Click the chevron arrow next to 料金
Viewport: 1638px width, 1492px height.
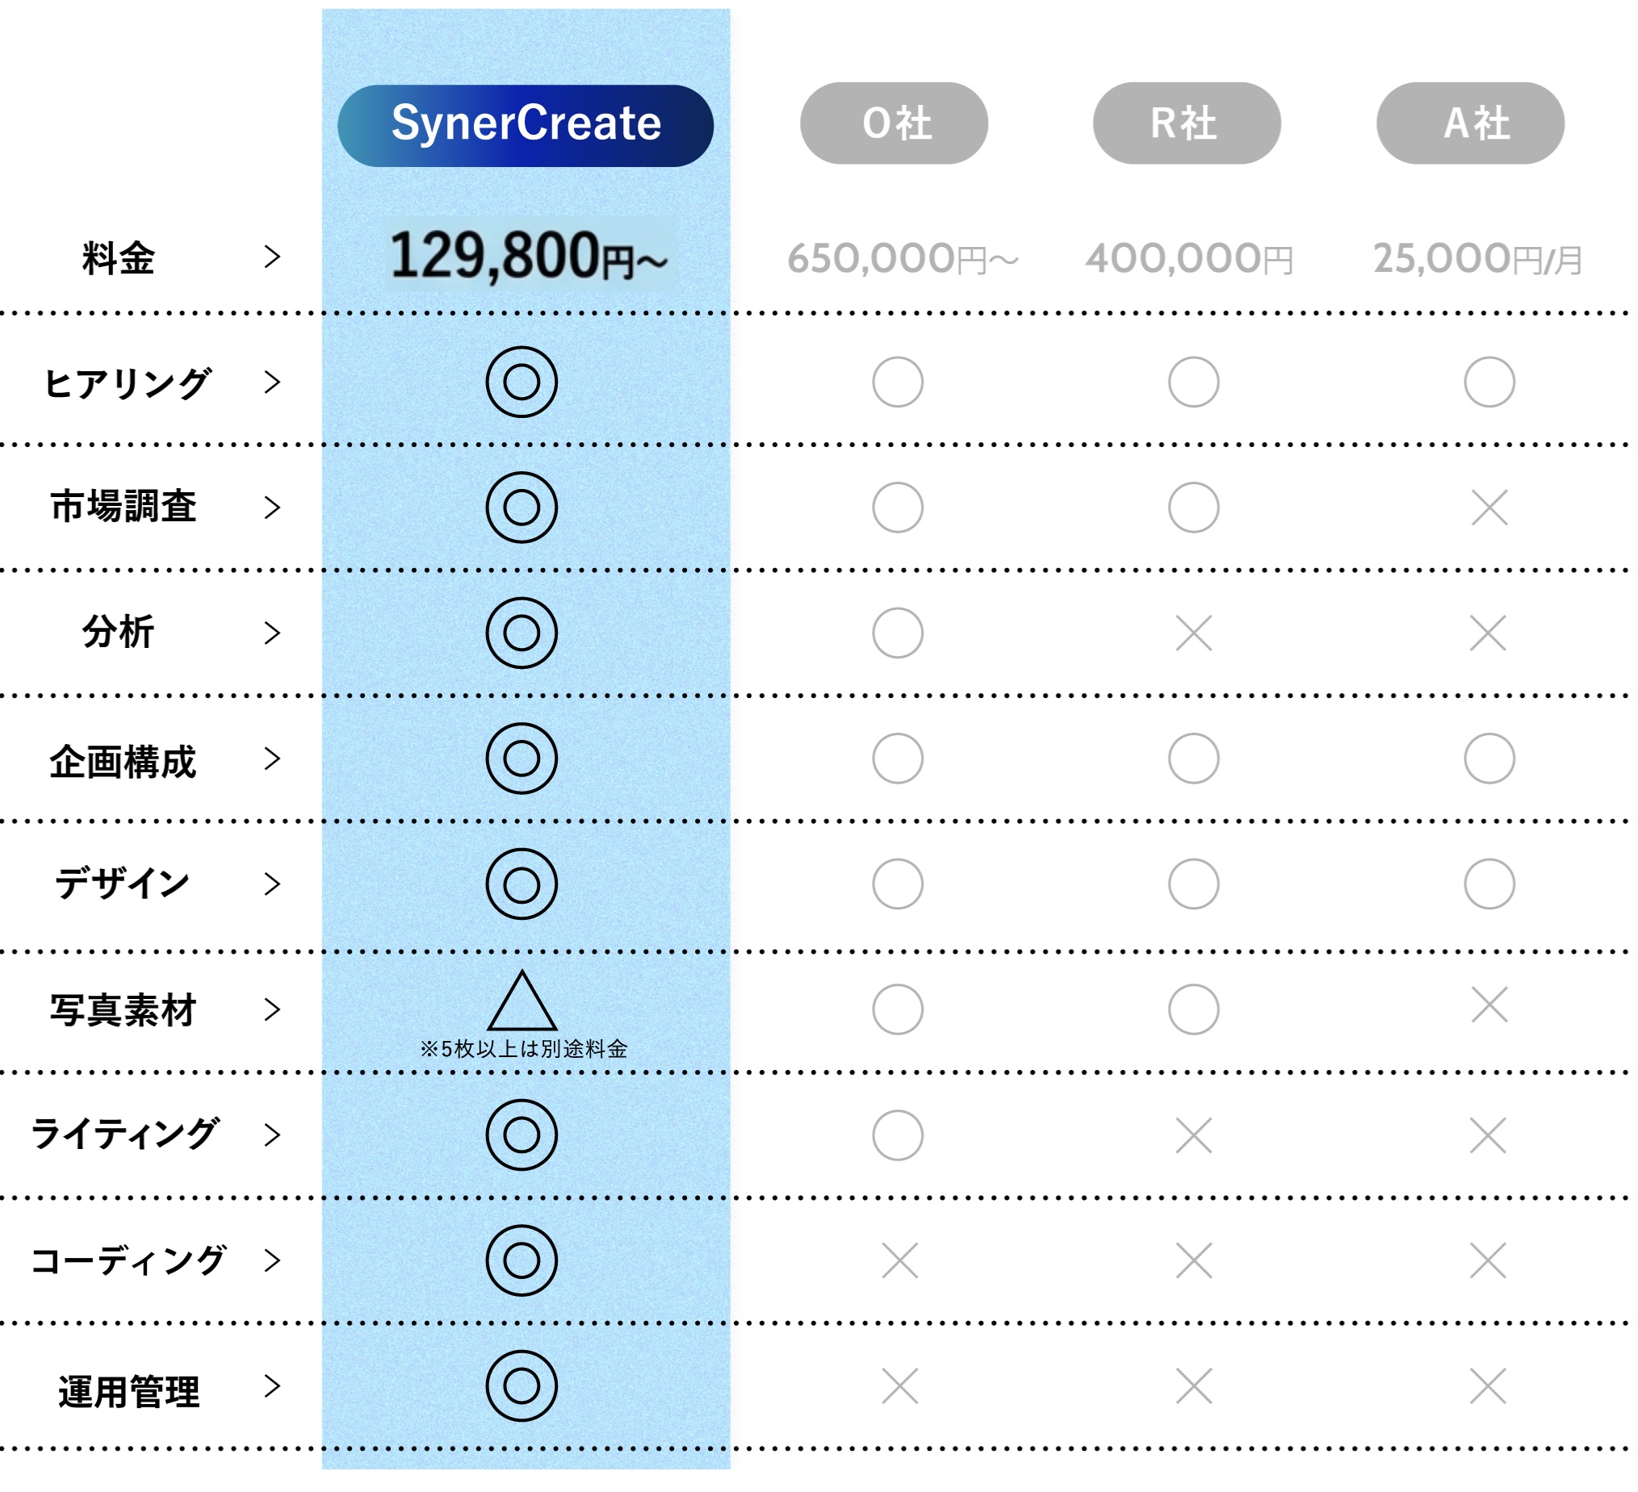[272, 257]
